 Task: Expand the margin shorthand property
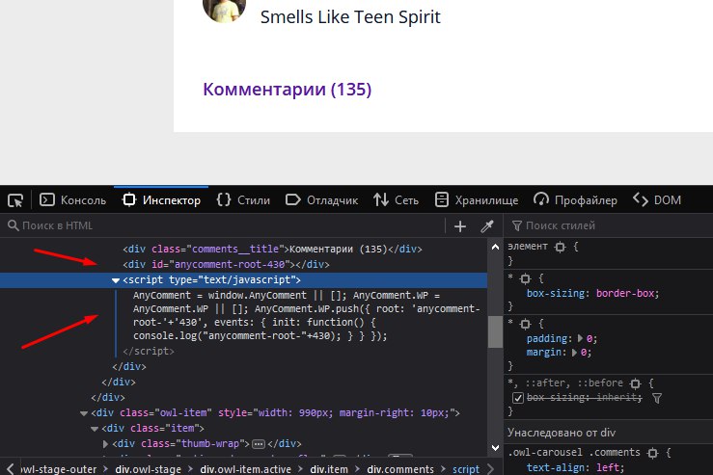pyautogui.click(x=574, y=353)
